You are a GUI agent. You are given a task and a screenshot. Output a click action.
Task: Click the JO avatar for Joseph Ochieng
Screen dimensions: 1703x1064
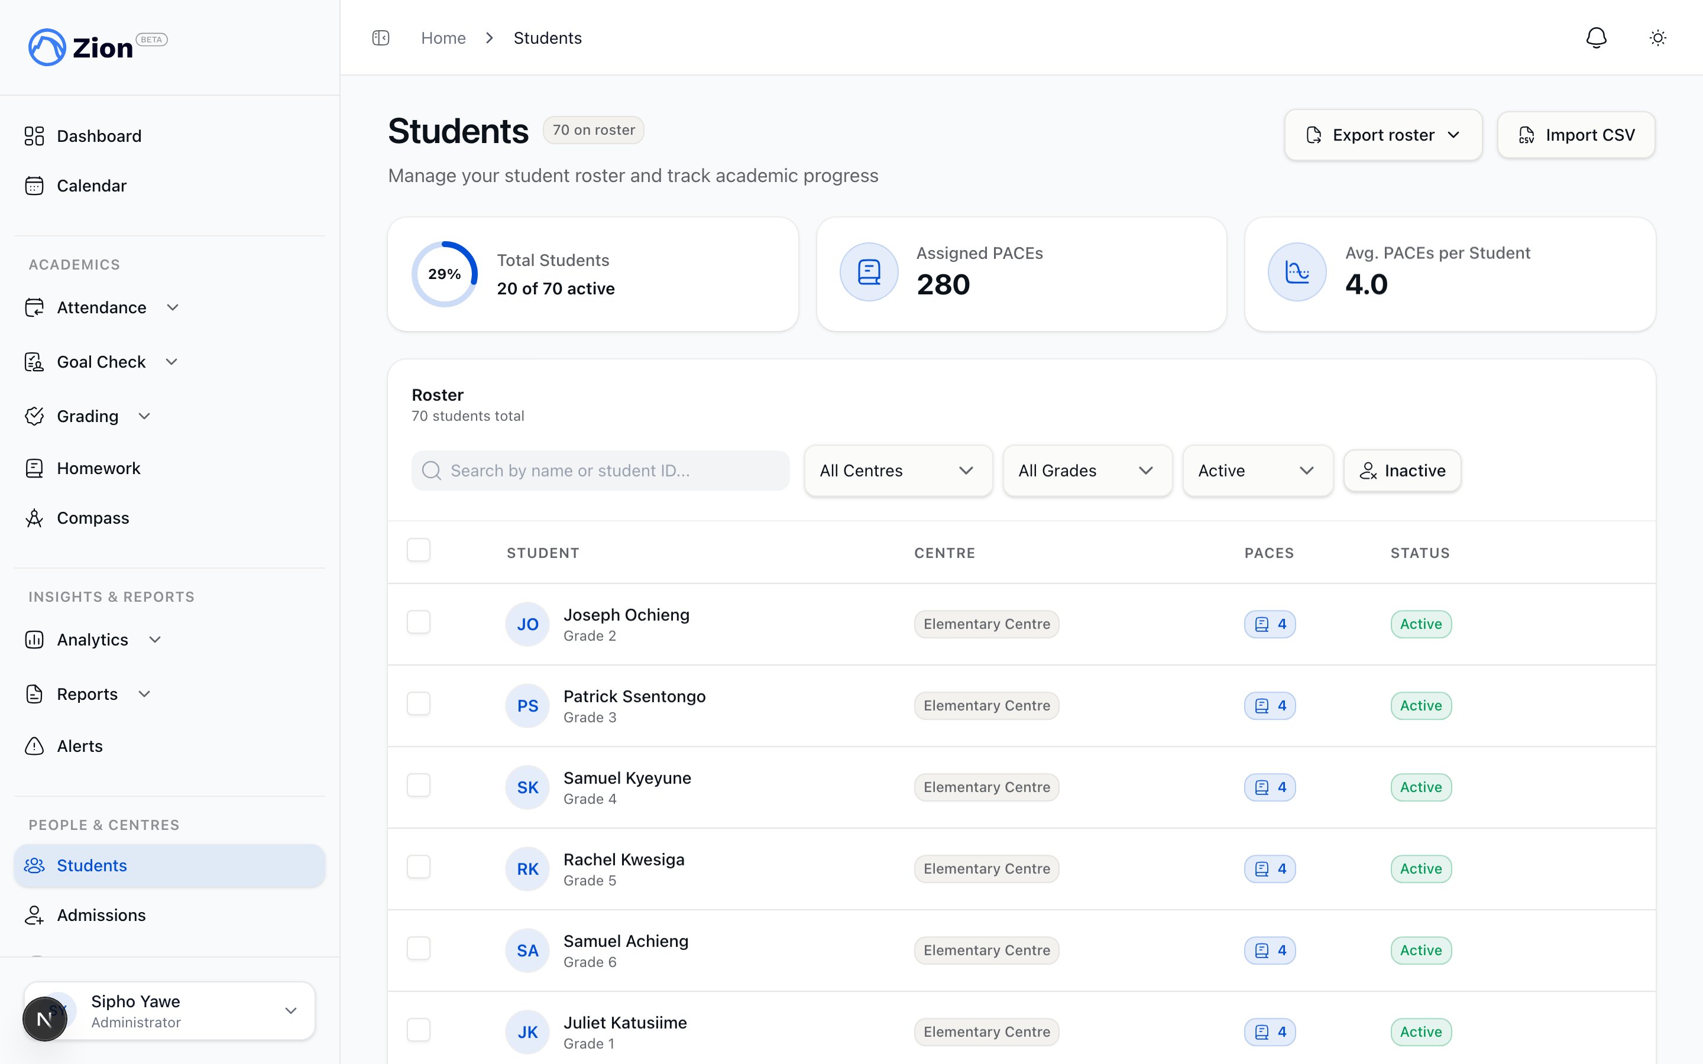[x=527, y=624]
